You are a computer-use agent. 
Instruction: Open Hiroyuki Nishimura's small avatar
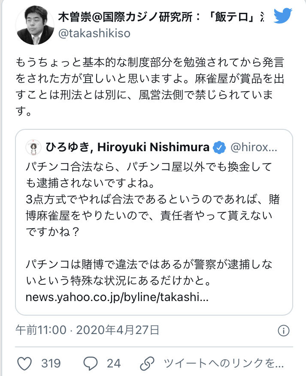point(33,147)
